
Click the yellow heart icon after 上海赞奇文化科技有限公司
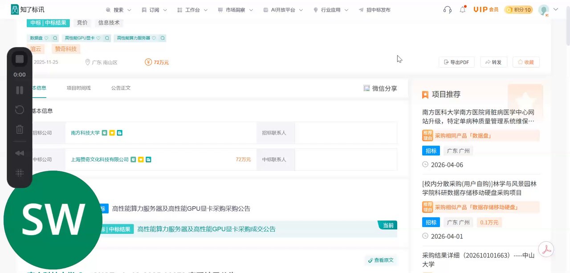click(x=141, y=159)
